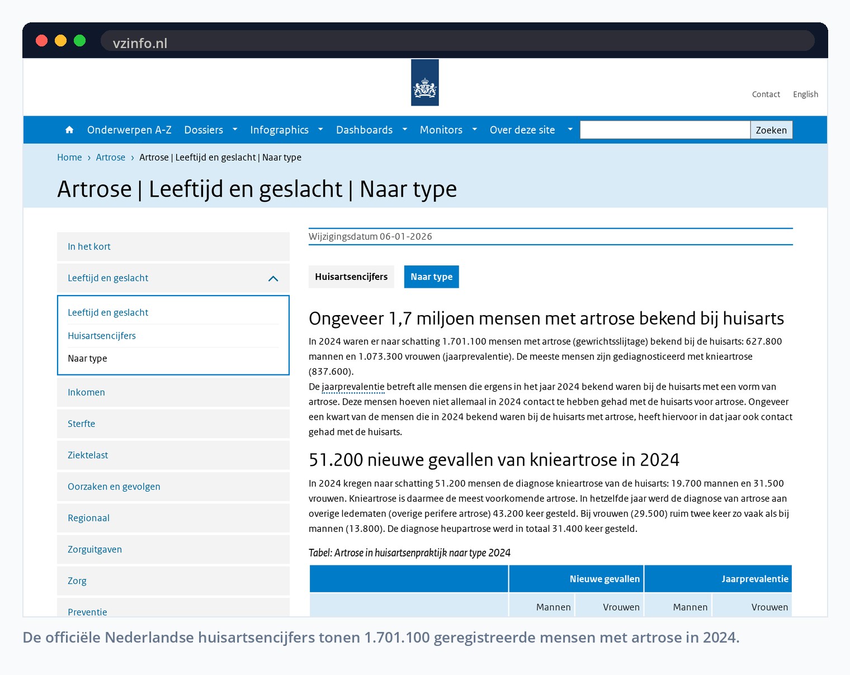This screenshot has height=675, width=850.
Task: Click the Zoeken search button
Action: (771, 130)
